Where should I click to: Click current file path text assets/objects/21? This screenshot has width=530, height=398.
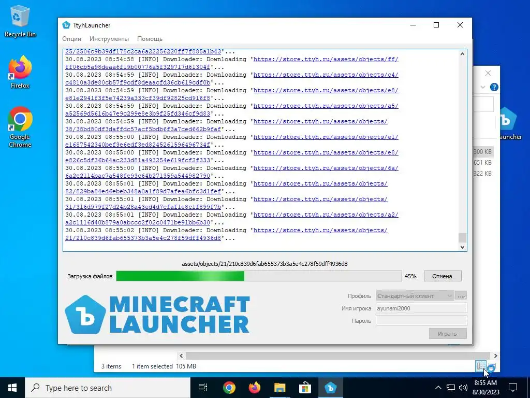coord(264,264)
